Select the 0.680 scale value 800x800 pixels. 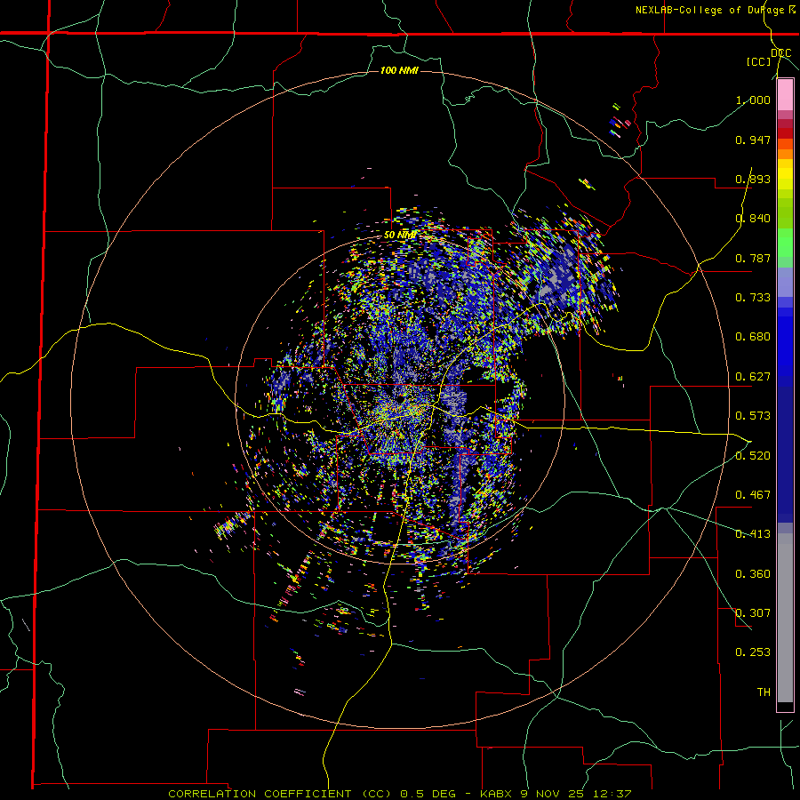click(x=753, y=337)
